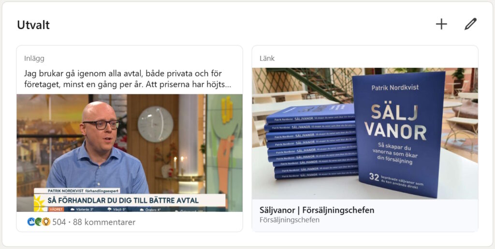Open the pencil edit icon for Utvalt
Image resolution: width=495 pixels, height=249 pixels.
470,24
